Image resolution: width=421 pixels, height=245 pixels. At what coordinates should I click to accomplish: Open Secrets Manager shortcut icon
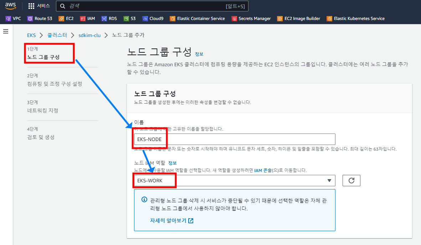pyautogui.click(x=234, y=19)
